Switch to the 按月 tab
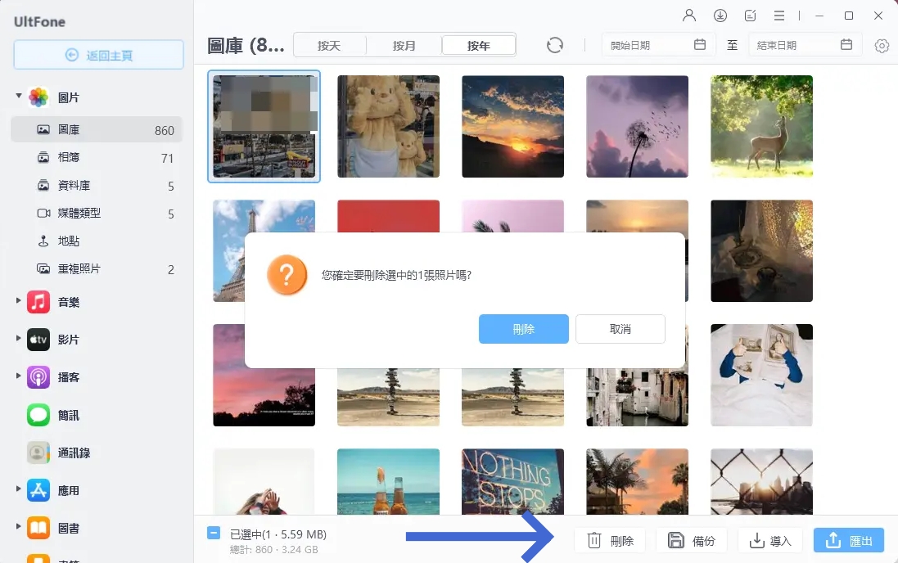The width and height of the screenshot is (898, 563). [404, 45]
